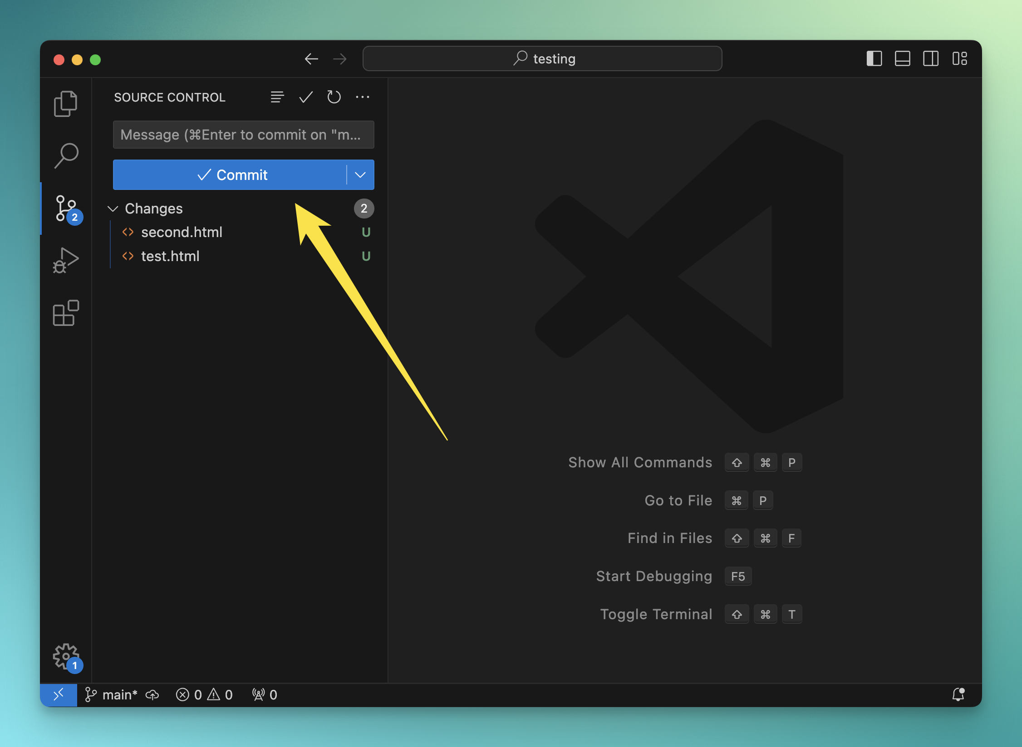The image size is (1022, 747).
Task: Open the Source Control more actions menu
Action: [x=362, y=97]
